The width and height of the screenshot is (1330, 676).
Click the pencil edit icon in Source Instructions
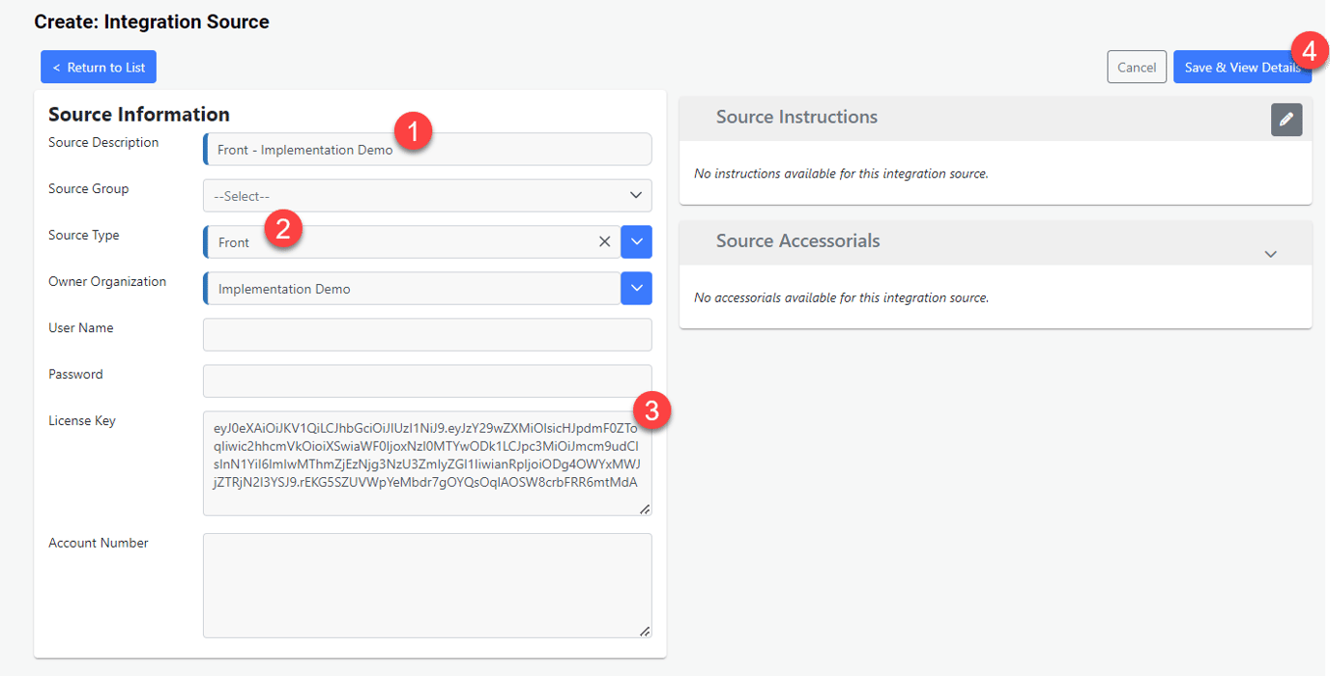coord(1287,120)
